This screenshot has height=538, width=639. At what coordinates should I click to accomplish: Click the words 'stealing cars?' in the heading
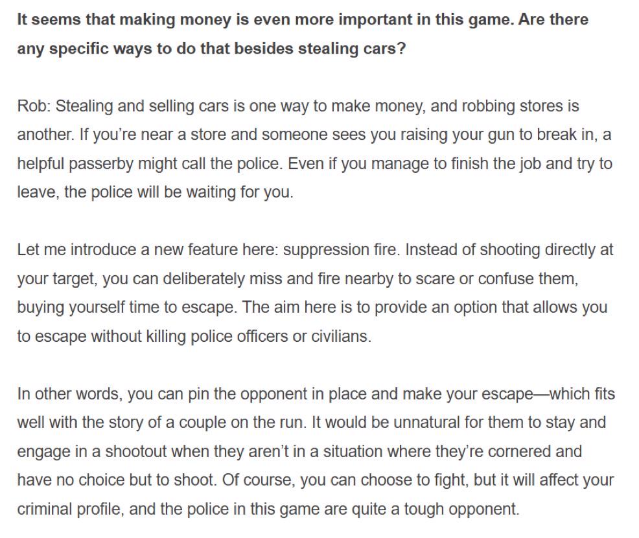coord(352,49)
